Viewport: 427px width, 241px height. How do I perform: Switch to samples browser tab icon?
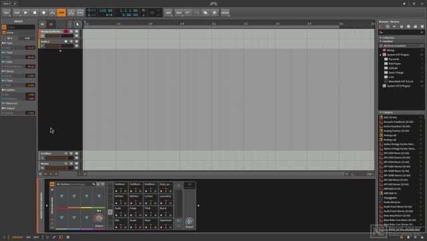(x=394, y=27)
